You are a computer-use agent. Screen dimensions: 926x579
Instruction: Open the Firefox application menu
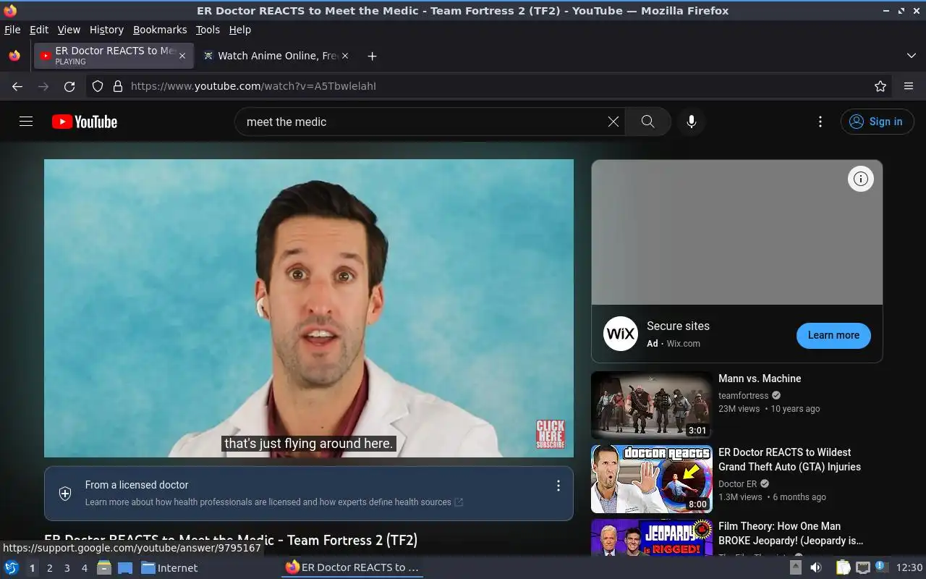909,86
